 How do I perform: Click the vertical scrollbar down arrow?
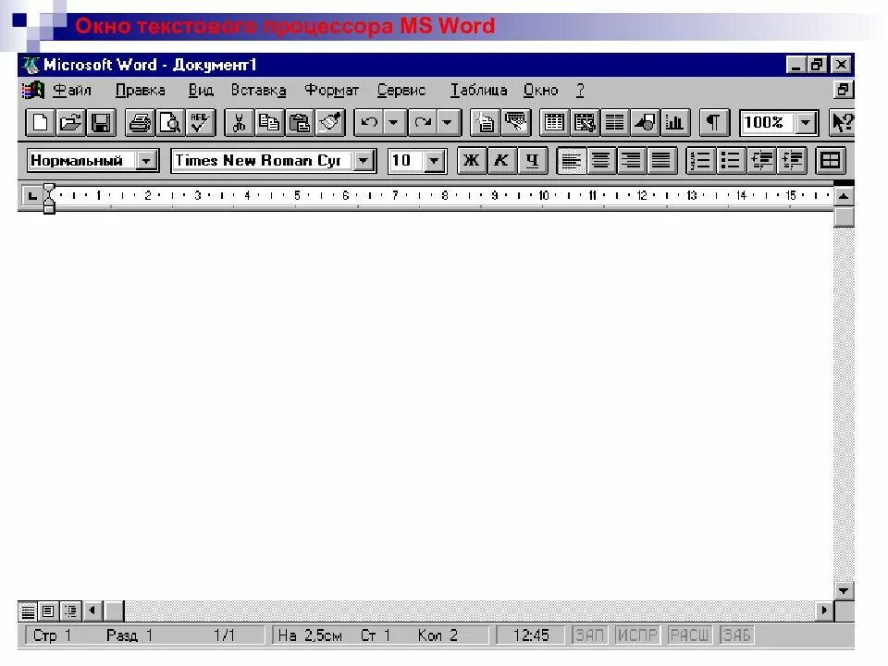(x=844, y=591)
